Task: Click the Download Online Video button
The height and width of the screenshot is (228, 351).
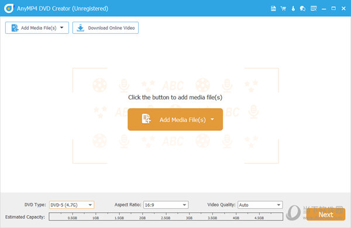Action: (x=105, y=27)
